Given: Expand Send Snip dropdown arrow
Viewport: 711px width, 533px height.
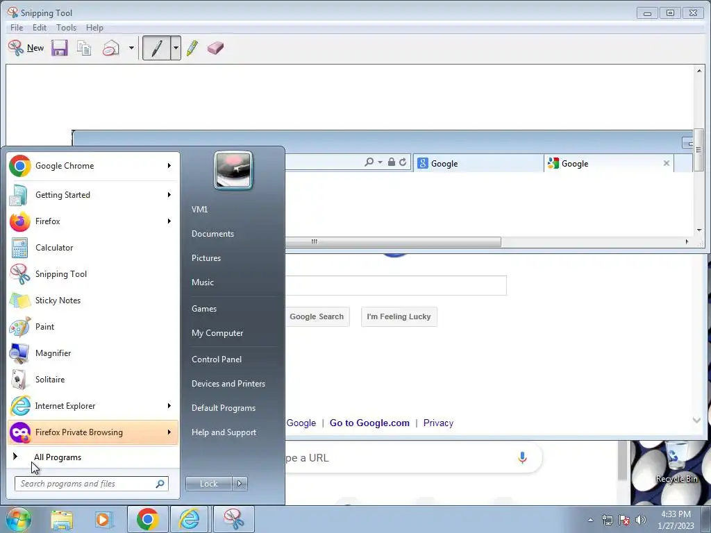Looking at the screenshot, I should coord(131,48).
